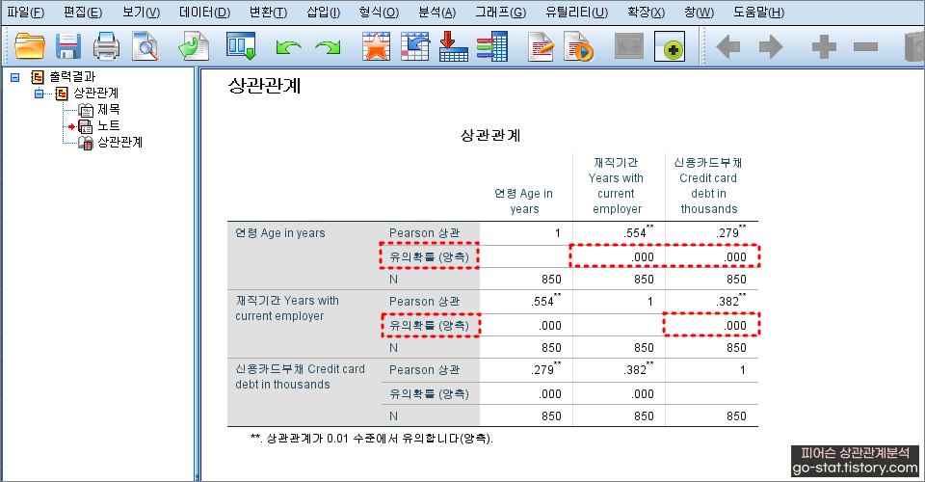Open the 변환(T) menu

268,13
